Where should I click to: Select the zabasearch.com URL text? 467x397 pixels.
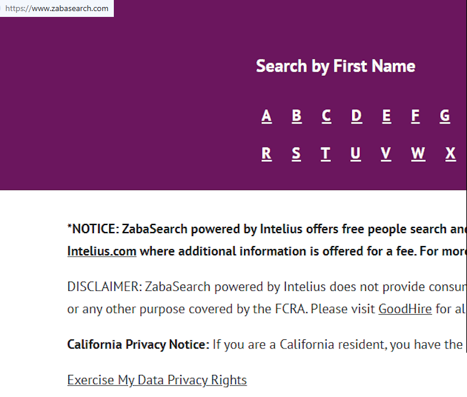57,8
